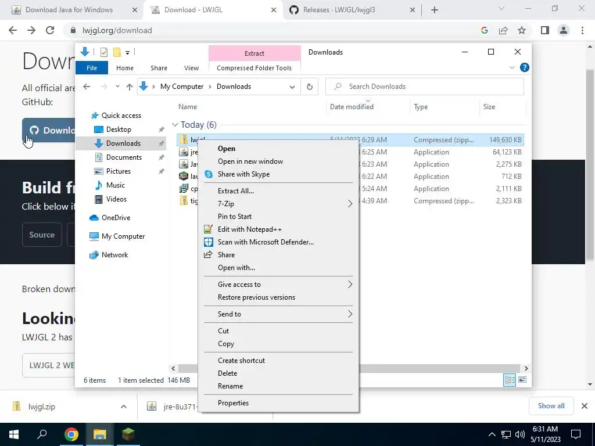Click the Chrome reload page button
The image size is (595, 446).
click(50, 30)
